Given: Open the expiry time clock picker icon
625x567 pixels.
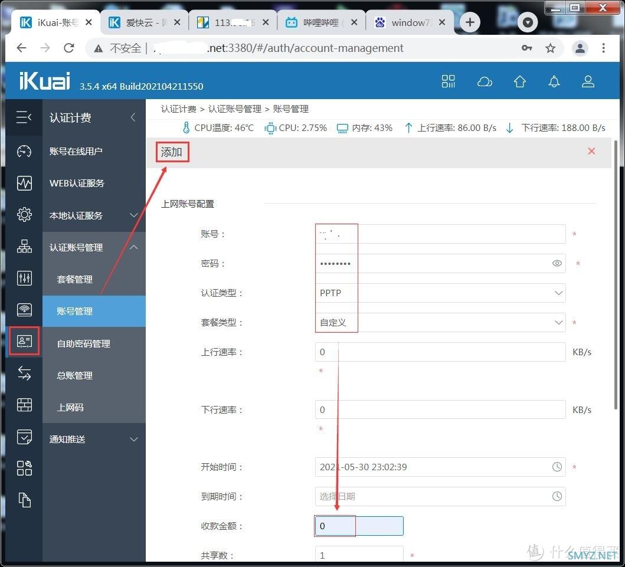Looking at the screenshot, I should pyautogui.click(x=557, y=496).
